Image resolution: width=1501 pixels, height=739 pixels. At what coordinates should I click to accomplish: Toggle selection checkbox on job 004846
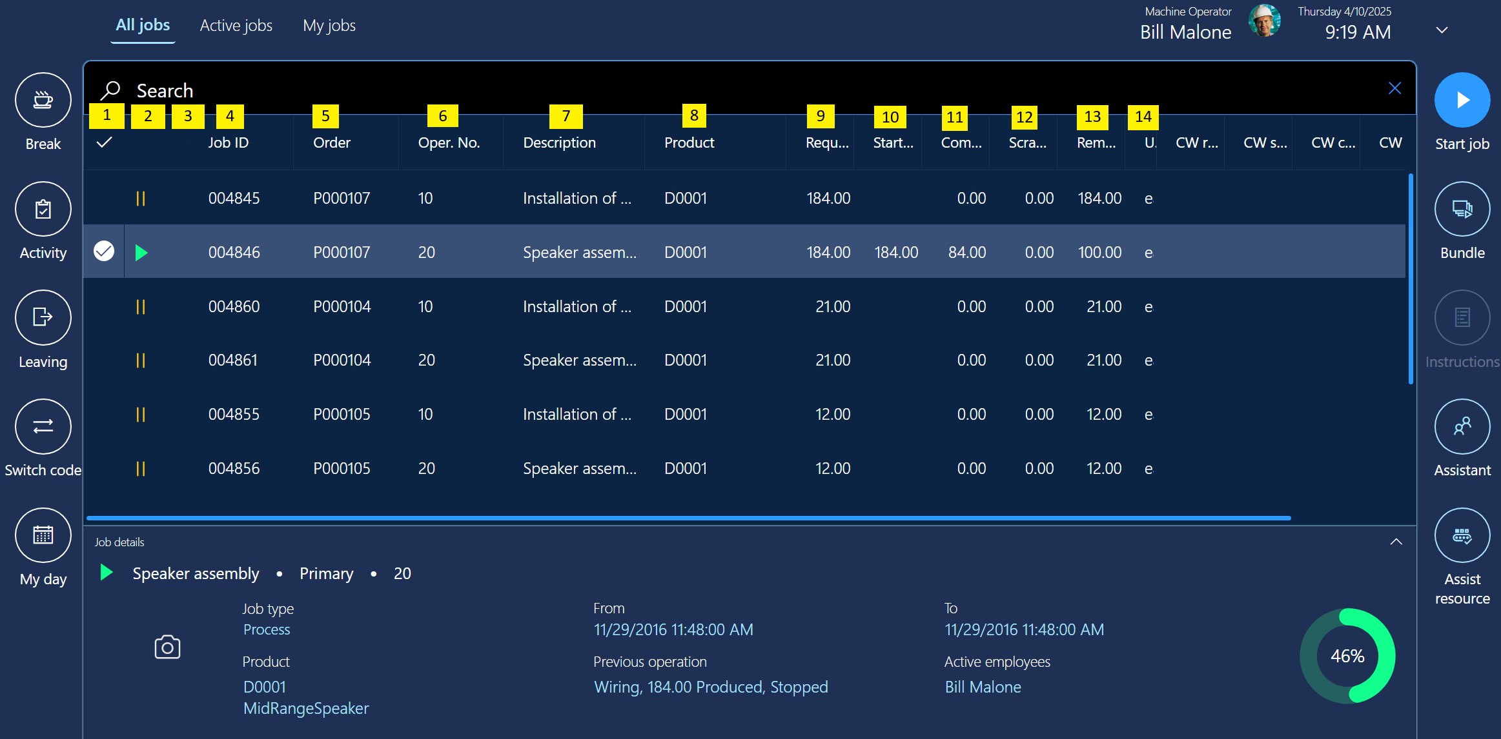click(103, 251)
